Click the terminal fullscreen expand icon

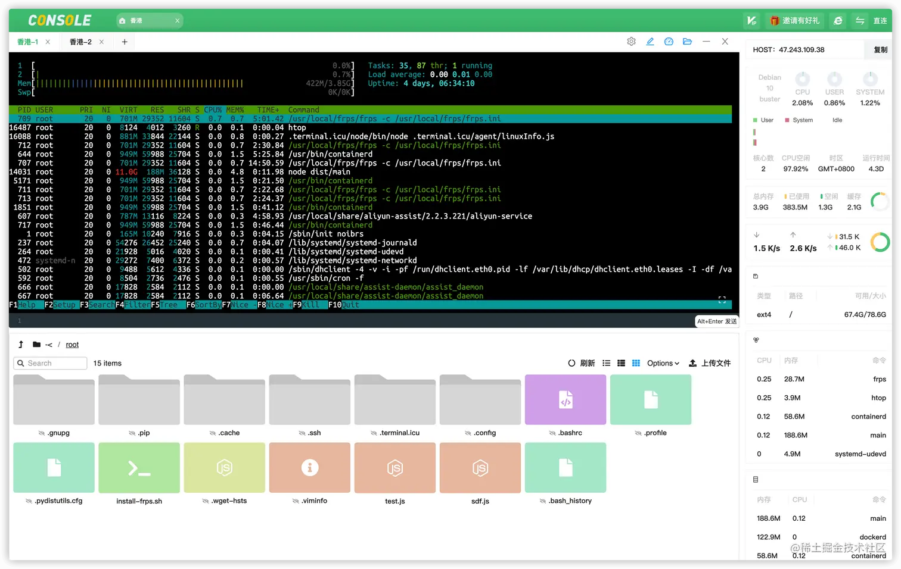[x=722, y=300]
